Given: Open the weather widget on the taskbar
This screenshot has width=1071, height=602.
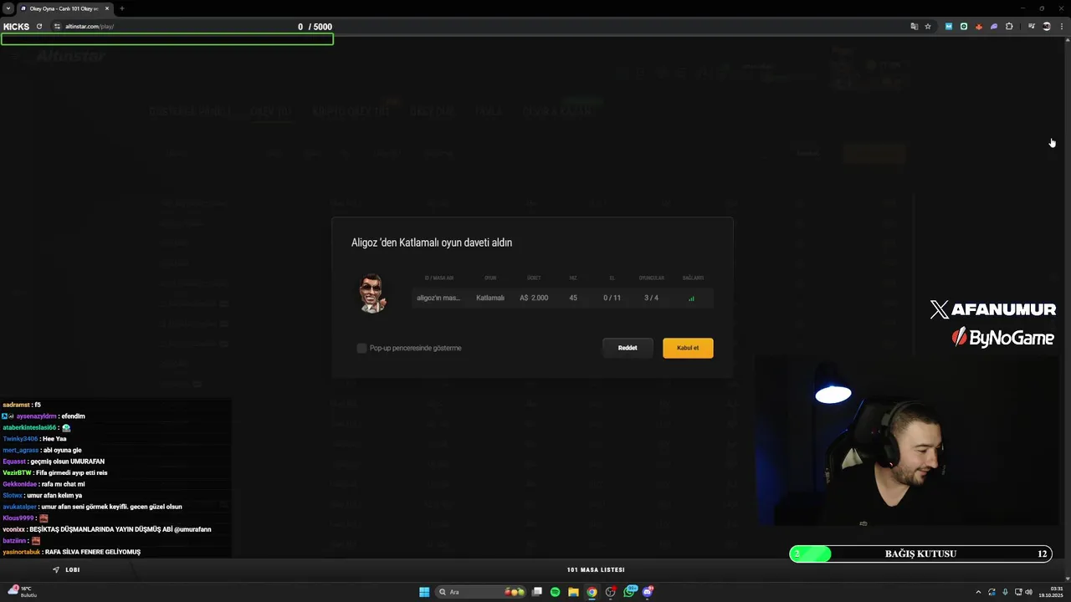Looking at the screenshot, I should coord(22,592).
